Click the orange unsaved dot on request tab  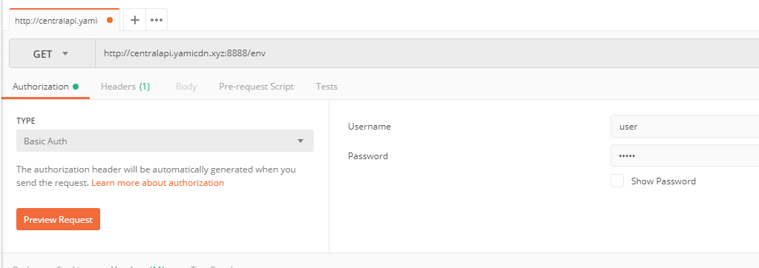coord(109,20)
